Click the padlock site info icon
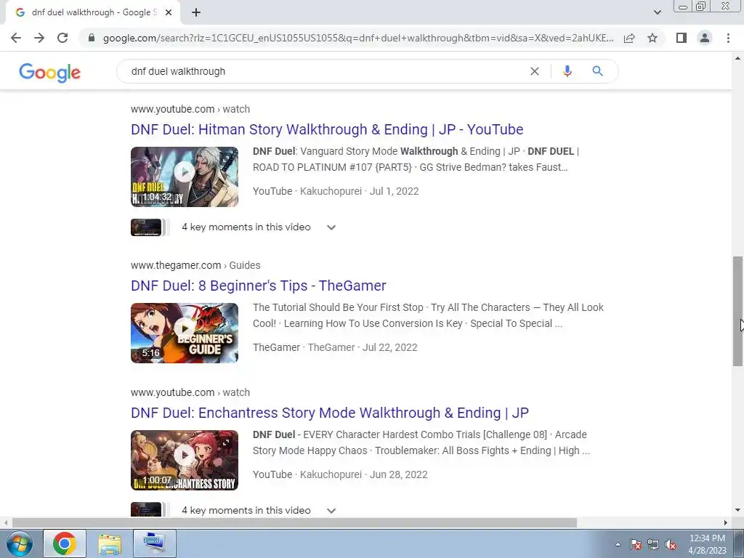 (92, 38)
